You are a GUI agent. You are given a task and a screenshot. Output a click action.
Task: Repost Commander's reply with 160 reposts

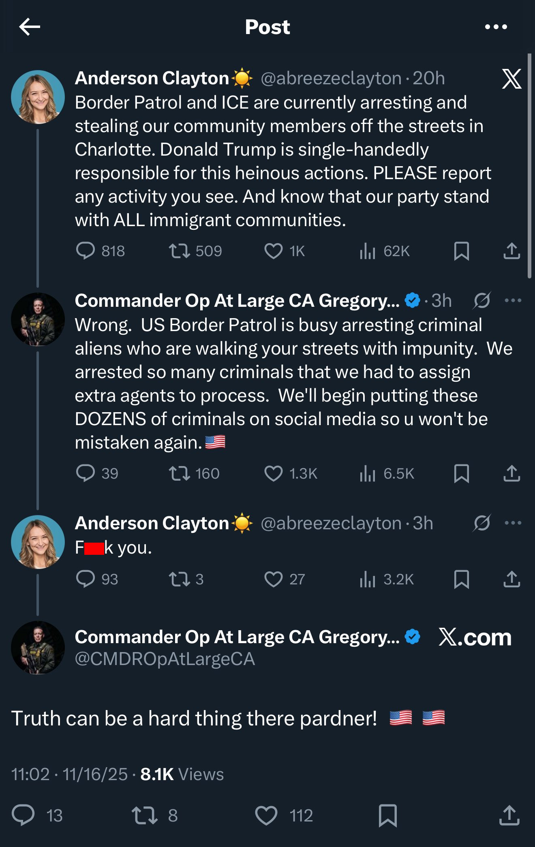[x=180, y=473]
